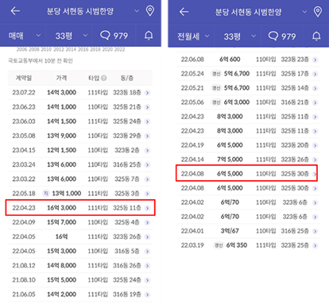Tap notification bell on 전월세 screen
This screenshot has height=304, width=329.
pyautogui.click(x=316, y=37)
